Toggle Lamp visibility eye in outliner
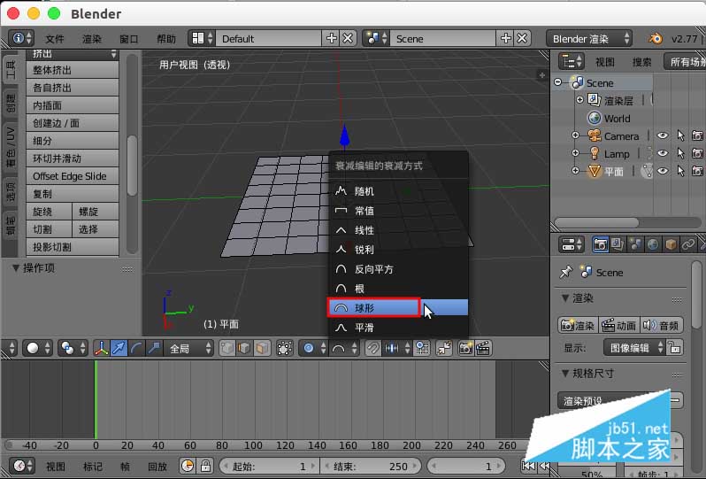Viewport: 706px width, 479px height. point(662,154)
